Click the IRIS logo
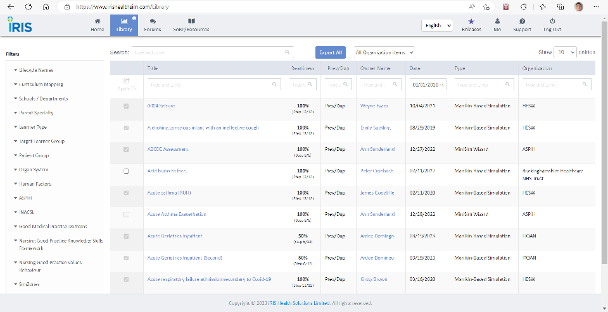The image size is (608, 312). point(20,25)
